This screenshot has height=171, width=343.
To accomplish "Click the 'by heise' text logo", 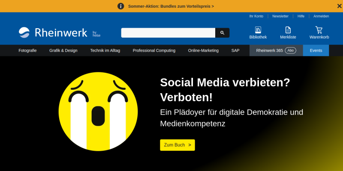I will pos(96,34).
